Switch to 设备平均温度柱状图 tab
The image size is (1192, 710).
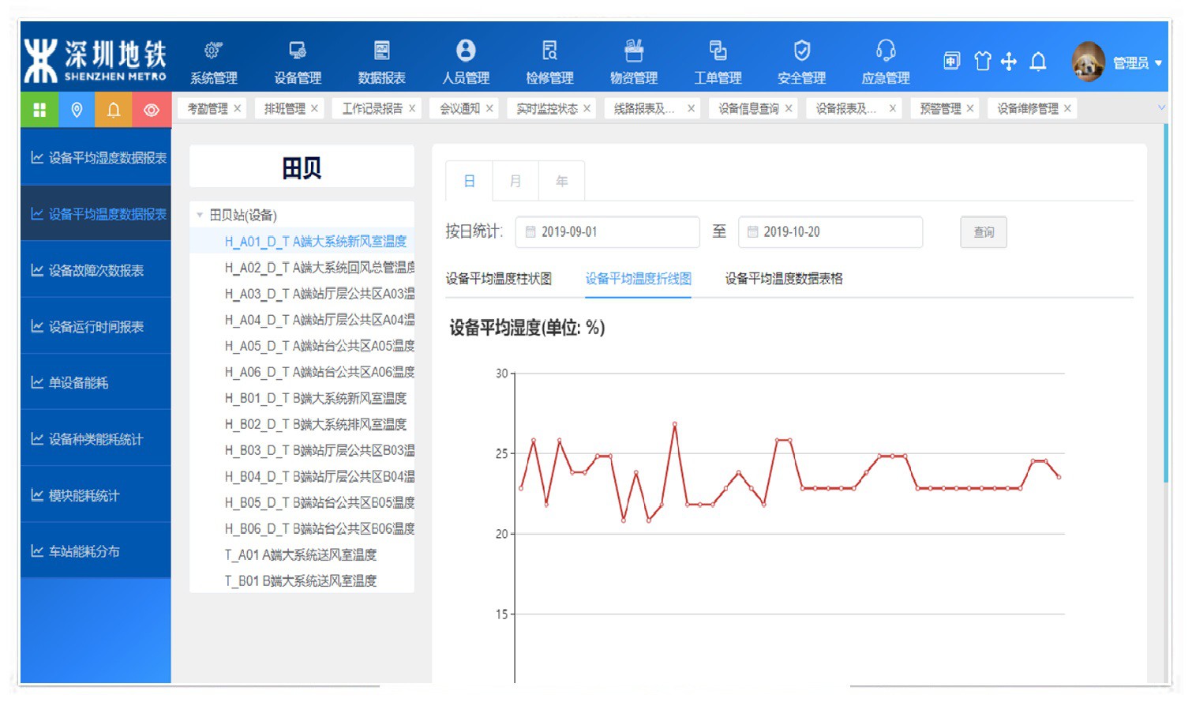[499, 278]
